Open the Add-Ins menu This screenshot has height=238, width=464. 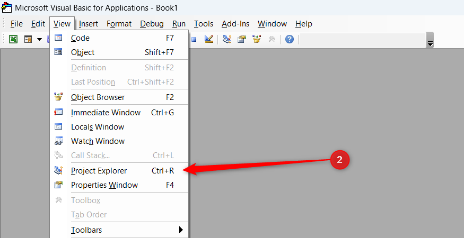[x=235, y=24]
